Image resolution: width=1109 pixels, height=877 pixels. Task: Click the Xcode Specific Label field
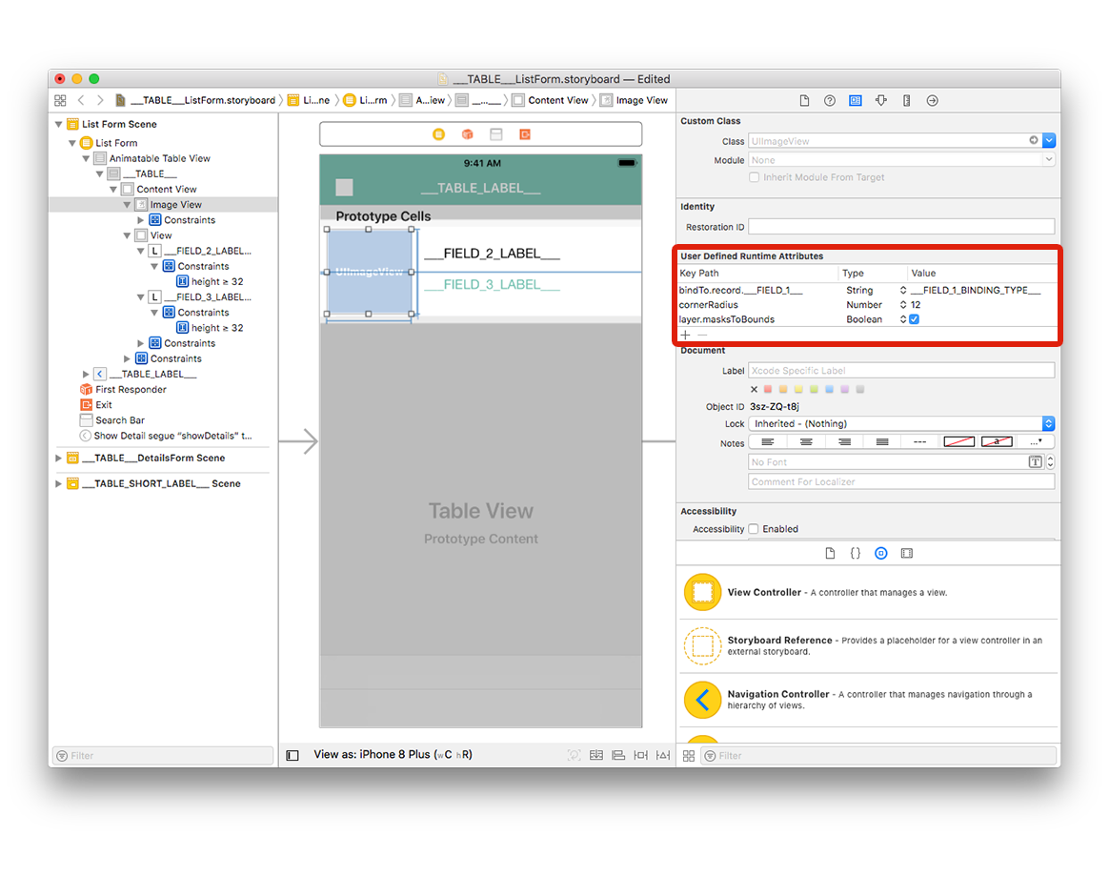click(x=901, y=370)
